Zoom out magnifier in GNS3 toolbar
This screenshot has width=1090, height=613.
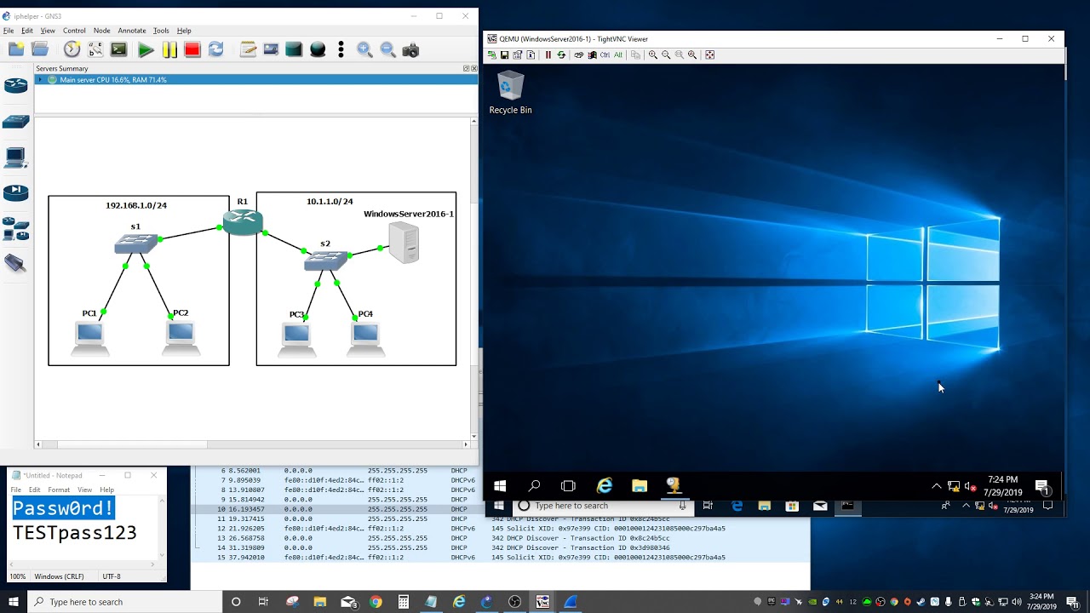point(387,50)
